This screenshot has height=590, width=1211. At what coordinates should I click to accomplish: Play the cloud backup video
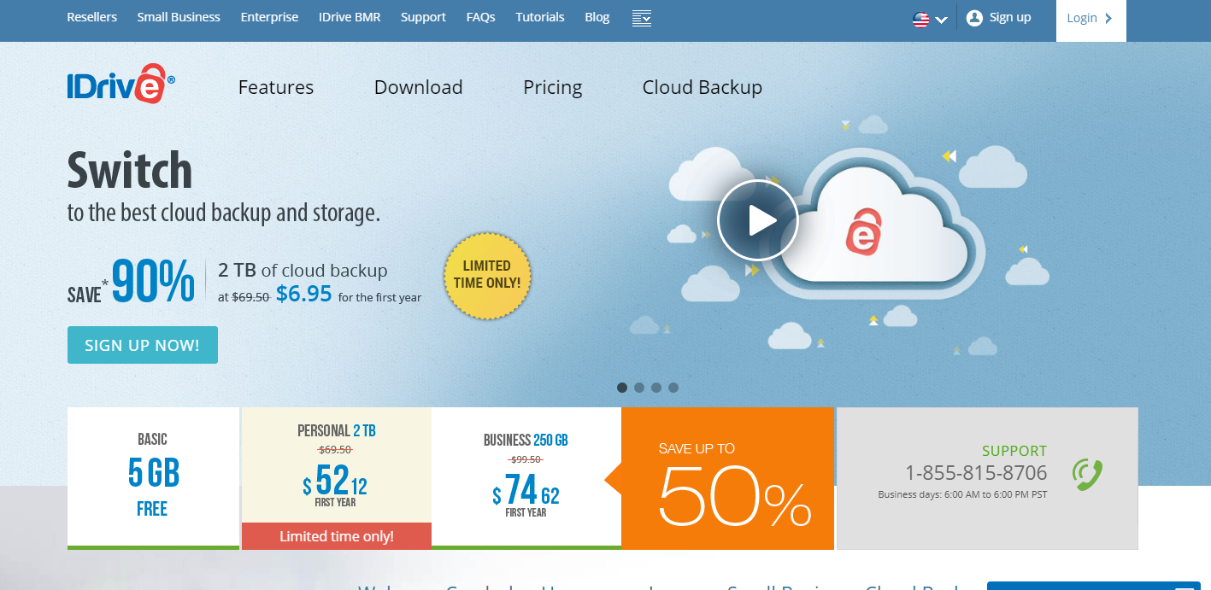(x=757, y=220)
